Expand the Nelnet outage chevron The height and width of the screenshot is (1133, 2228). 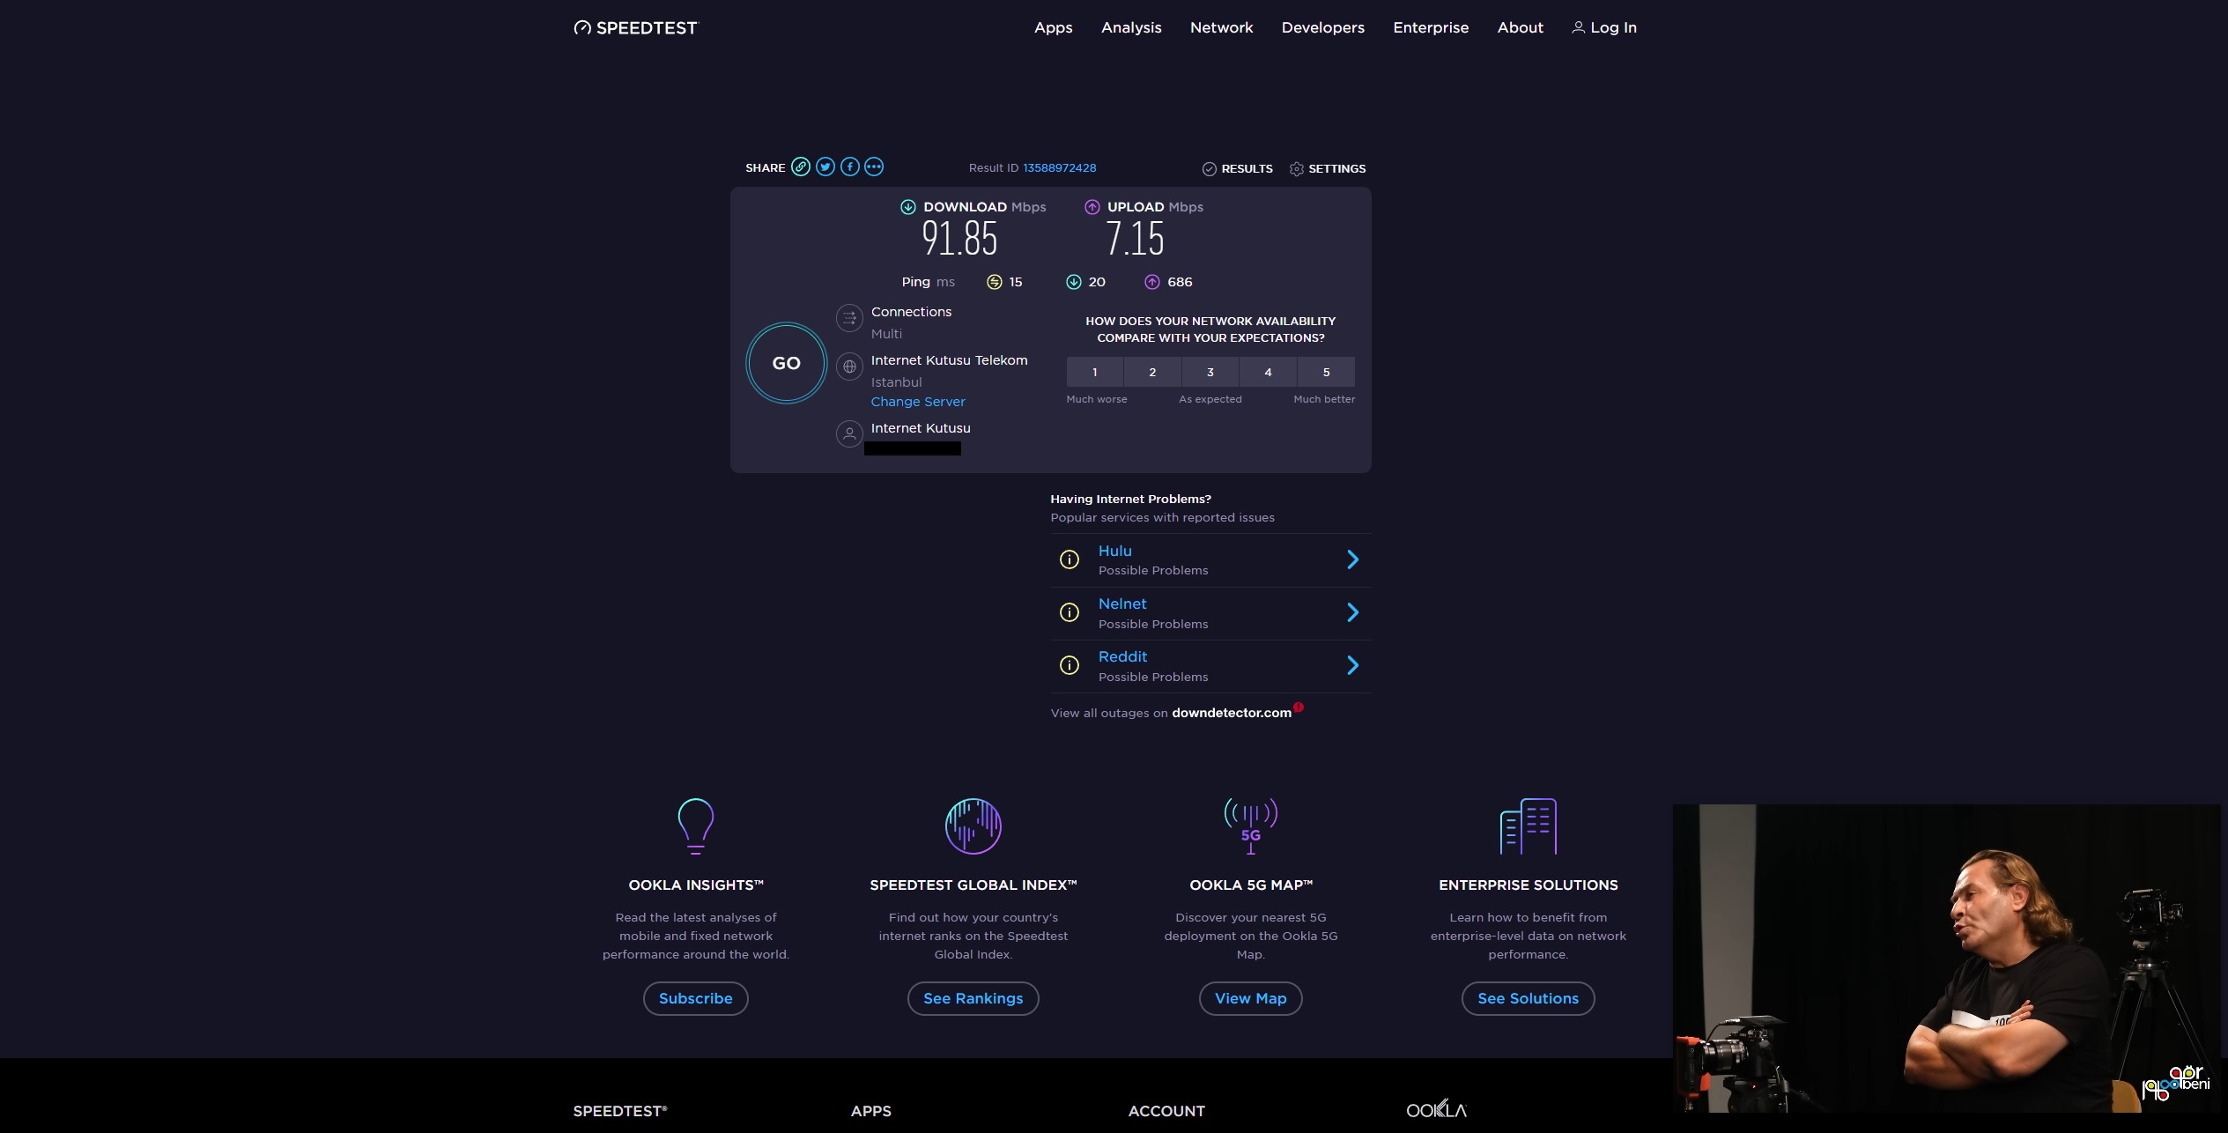pyautogui.click(x=1352, y=612)
